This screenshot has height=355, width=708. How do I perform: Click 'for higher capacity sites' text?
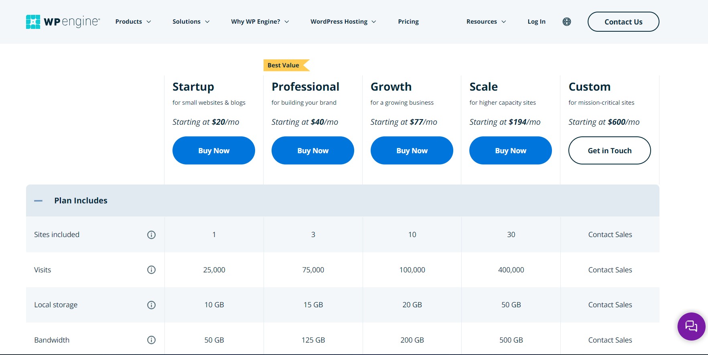[503, 103]
